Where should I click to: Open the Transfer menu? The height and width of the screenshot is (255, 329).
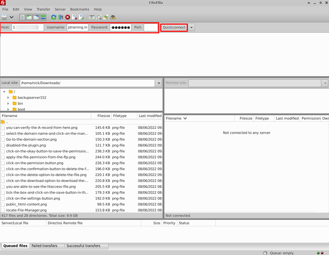[43, 9]
